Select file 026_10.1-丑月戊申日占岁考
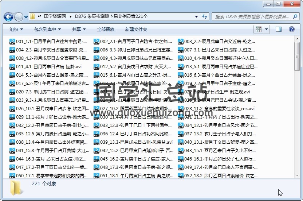 point(50,109)
